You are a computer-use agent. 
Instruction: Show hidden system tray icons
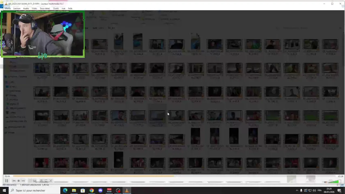(x=297, y=190)
